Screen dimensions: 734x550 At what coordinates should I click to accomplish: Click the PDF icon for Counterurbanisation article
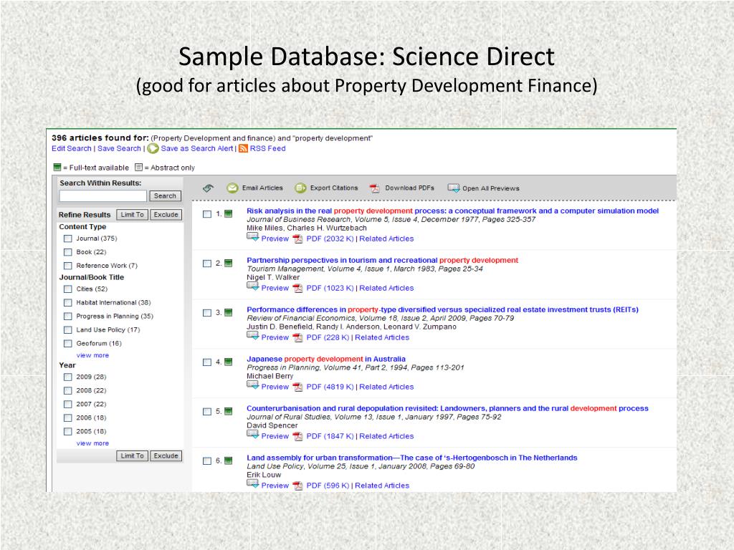click(x=297, y=436)
